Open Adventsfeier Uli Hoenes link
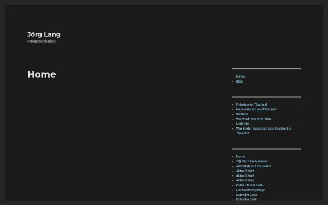328x205 pixels. (254, 166)
